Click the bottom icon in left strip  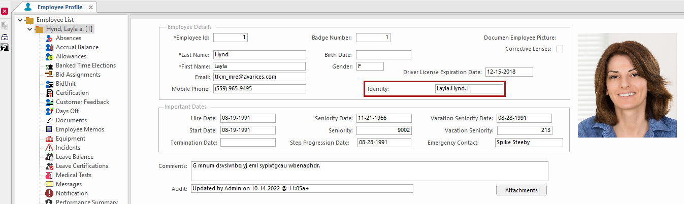[x=5, y=47]
